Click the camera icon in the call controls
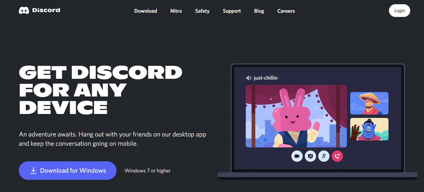Viewport: 424px width, 192px height. tap(297, 156)
